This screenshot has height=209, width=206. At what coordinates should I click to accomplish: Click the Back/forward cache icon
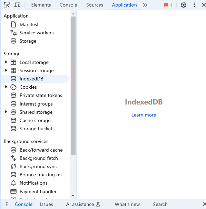(13, 150)
